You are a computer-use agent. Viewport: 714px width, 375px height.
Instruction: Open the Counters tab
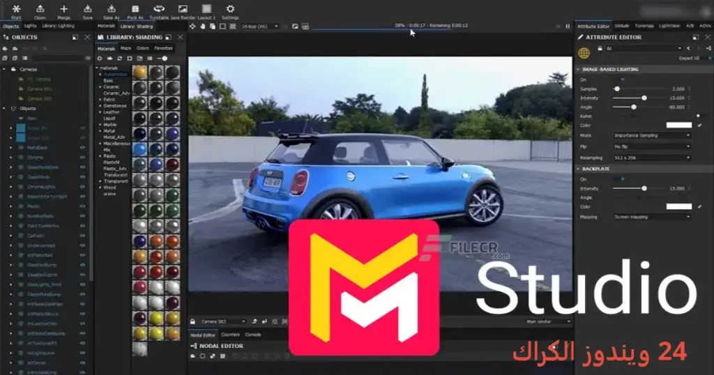tap(230, 335)
